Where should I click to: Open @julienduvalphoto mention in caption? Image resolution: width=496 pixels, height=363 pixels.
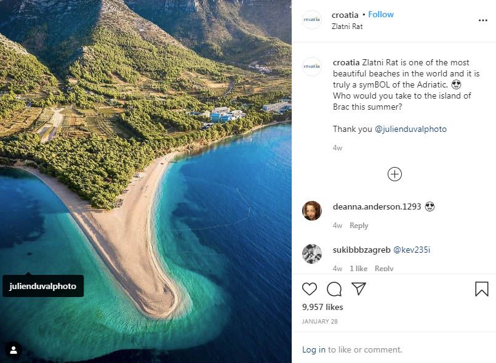[410, 129]
